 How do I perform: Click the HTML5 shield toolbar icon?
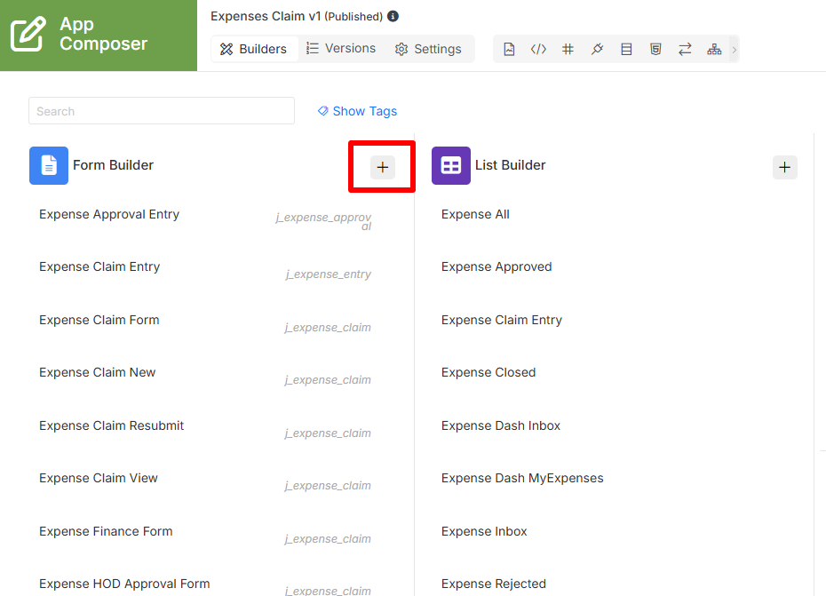tap(655, 49)
